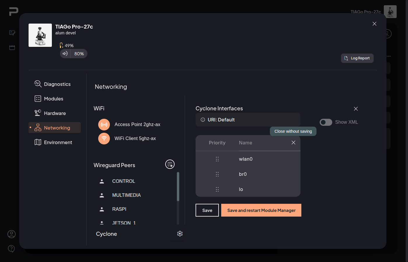Click the RASPI peer user icon
The image size is (408, 262).
point(102,209)
